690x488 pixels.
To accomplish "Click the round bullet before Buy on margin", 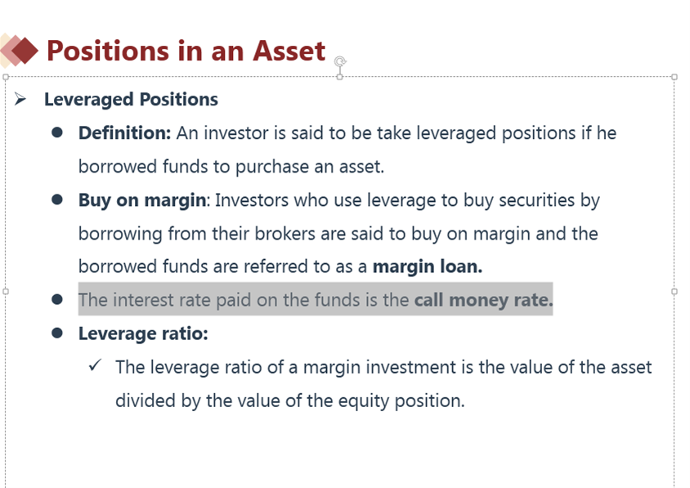I will pos(56,199).
